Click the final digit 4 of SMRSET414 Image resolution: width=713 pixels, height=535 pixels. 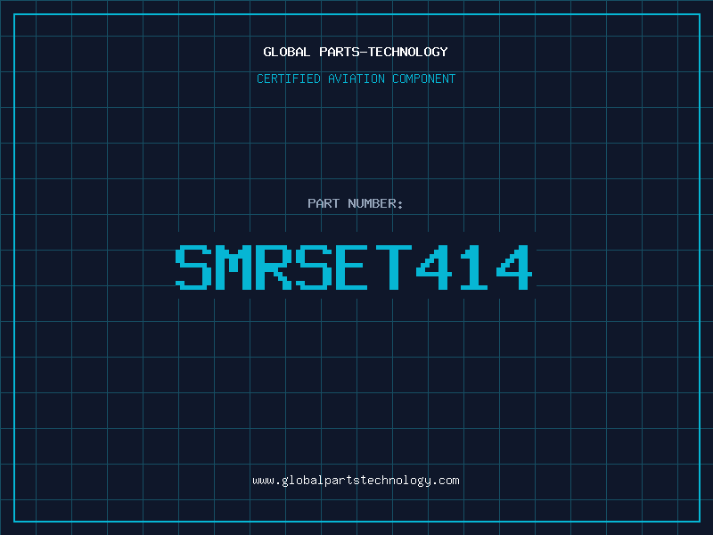point(514,267)
